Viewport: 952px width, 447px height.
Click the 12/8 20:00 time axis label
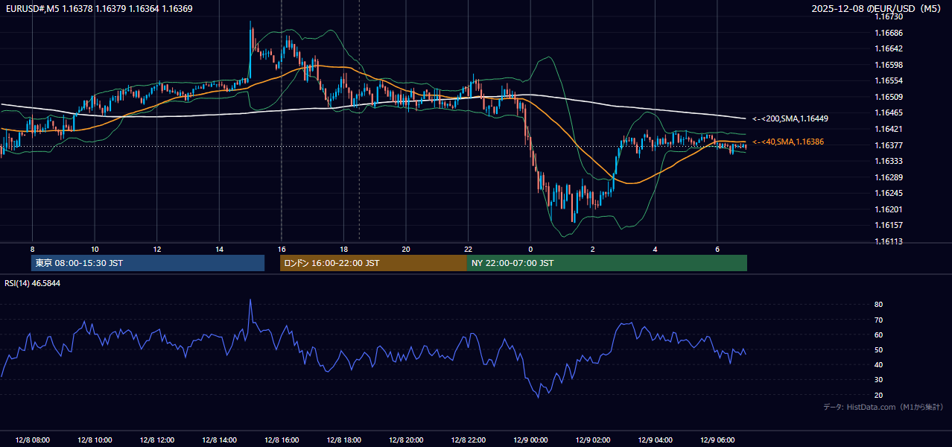point(406,440)
